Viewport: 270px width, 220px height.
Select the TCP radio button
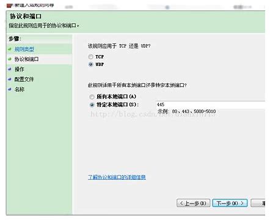pos(91,57)
